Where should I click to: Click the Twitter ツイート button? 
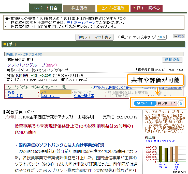145,103
